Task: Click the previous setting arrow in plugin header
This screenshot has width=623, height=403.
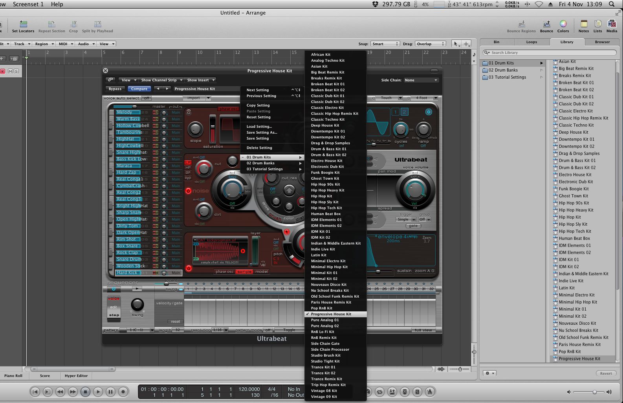Action: [158, 89]
